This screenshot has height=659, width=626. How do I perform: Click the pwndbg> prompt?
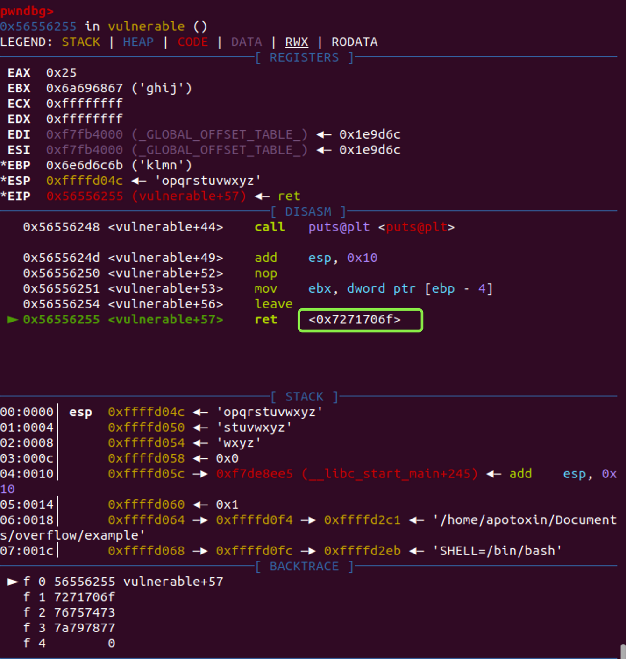click(x=27, y=11)
